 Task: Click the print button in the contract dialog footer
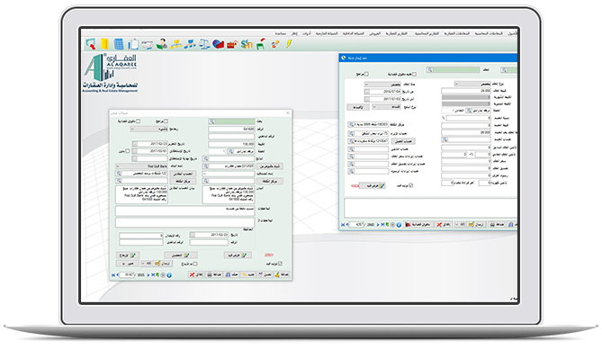498,225
